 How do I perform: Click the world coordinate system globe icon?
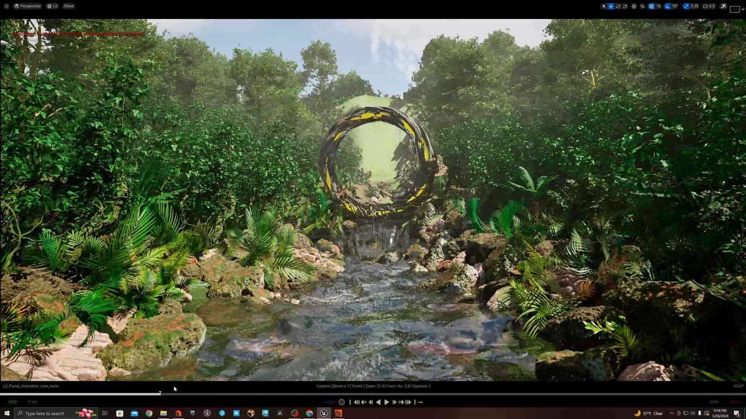(634, 6)
